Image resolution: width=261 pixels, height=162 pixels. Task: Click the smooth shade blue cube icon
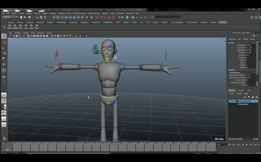tap(55, 36)
